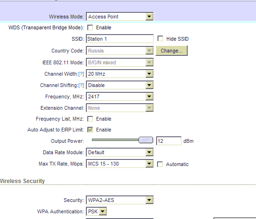Viewport: 256px width, 219px height.
Task: Open the Channel Width help link
Action: (x=81, y=74)
